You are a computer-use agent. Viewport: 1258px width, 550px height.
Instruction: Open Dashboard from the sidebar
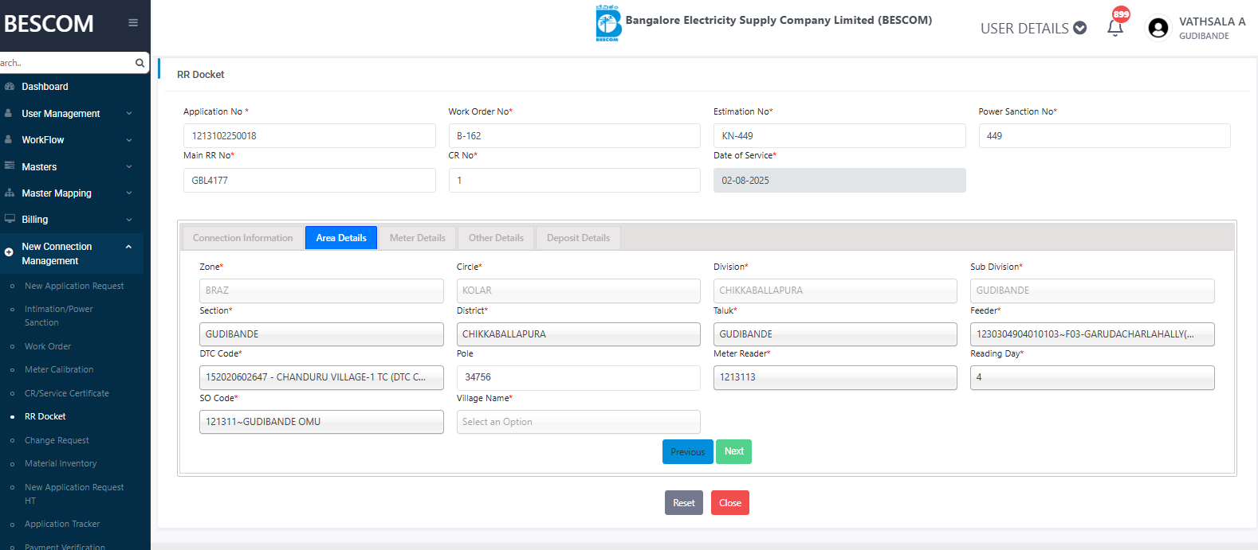pos(45,87)
